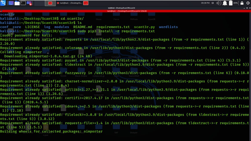This screenshot has width=251, height=141.
Task: Click 'requirements.txt' in the ls output
Action: click(x=113, y=27)
